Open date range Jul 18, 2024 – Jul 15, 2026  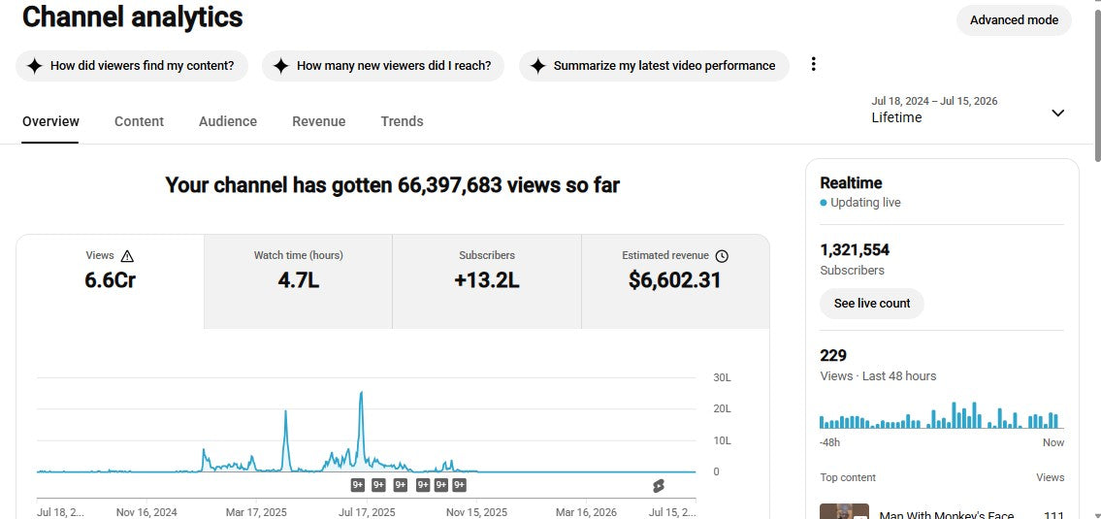[934, 101]
